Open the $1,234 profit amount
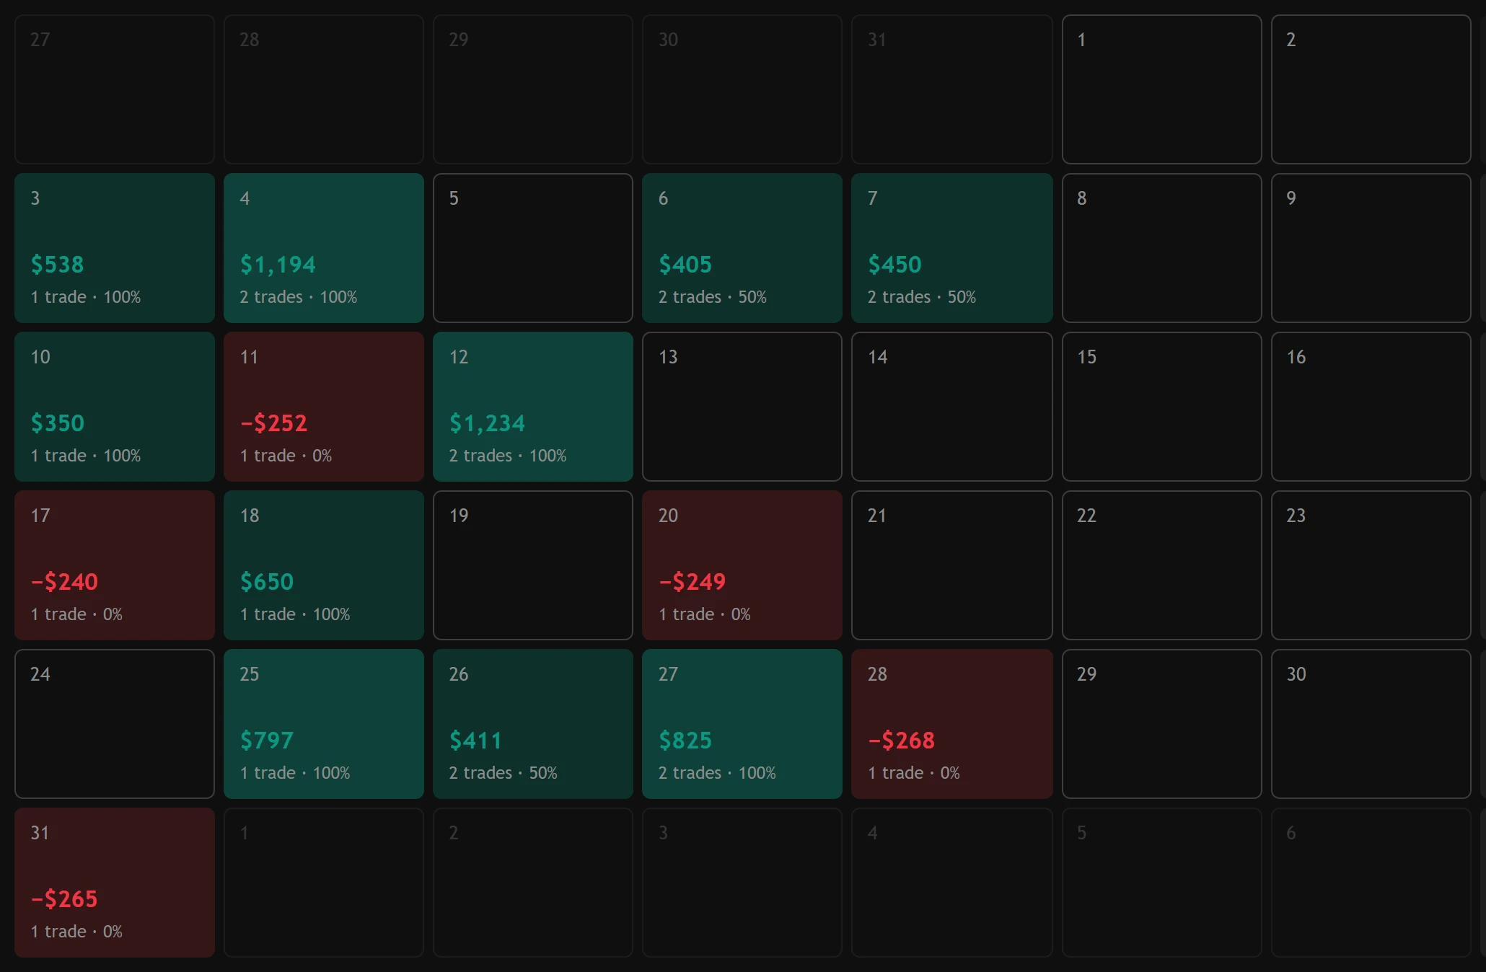The height and width of the screenshot is (972, 1486). pos(487,423)
